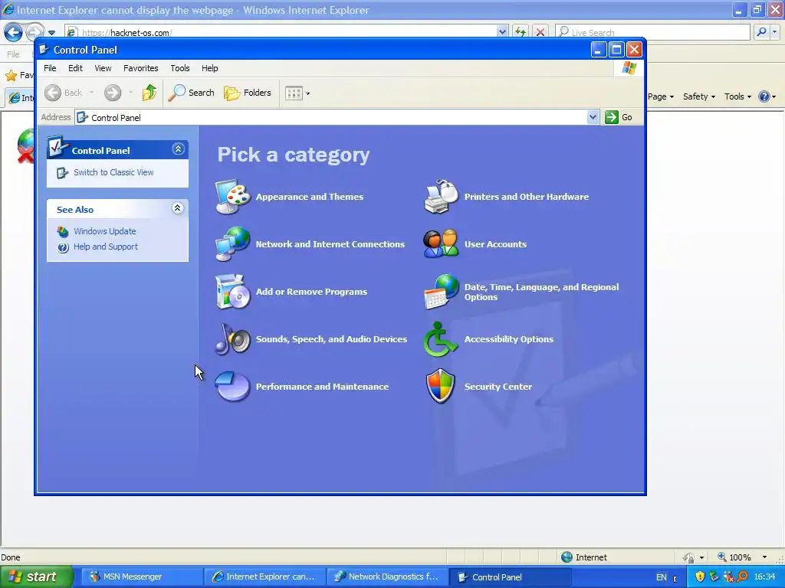Open recent pages dropdown beside IE nav buttons
Viewport: 785px width, 588px height.
click(x=51, y=33)
